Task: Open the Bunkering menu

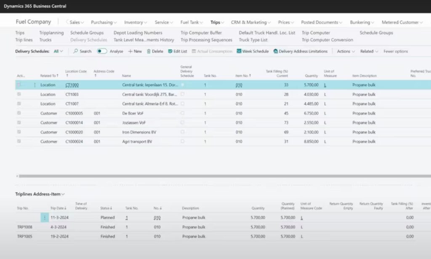Action: (362, 22)
